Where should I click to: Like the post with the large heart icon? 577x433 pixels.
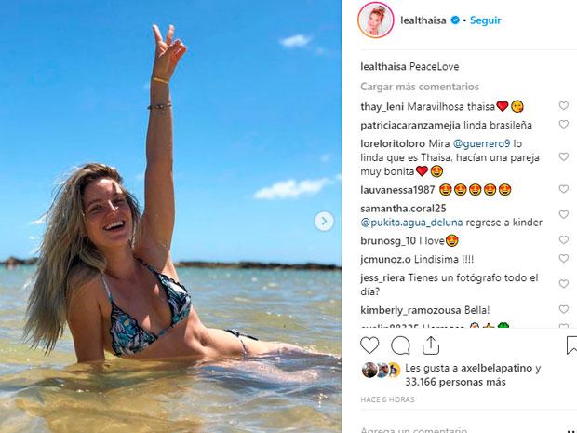[369, 345]
